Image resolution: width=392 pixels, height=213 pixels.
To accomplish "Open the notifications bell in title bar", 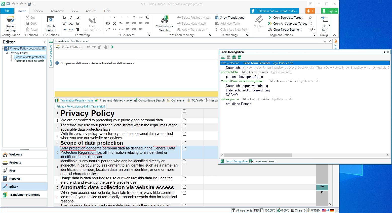I will (310, 11).
